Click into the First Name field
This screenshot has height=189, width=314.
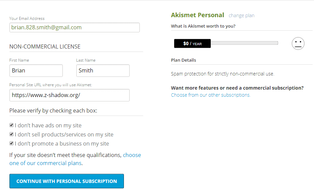(x=36, y=71)
